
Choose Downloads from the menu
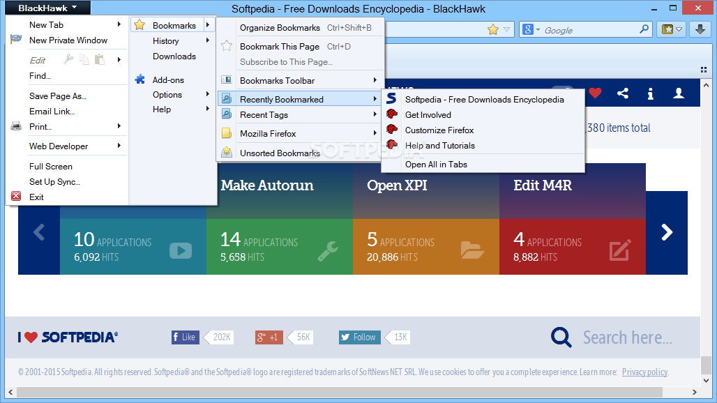[174, 56]
